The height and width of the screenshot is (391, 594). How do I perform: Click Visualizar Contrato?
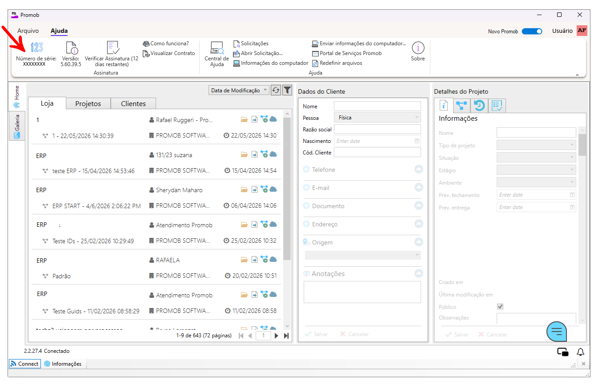point(169,53)
